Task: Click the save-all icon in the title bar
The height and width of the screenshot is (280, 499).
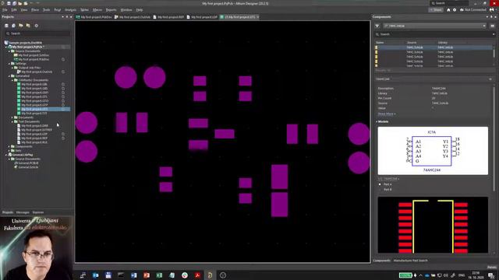Action: 14,3
